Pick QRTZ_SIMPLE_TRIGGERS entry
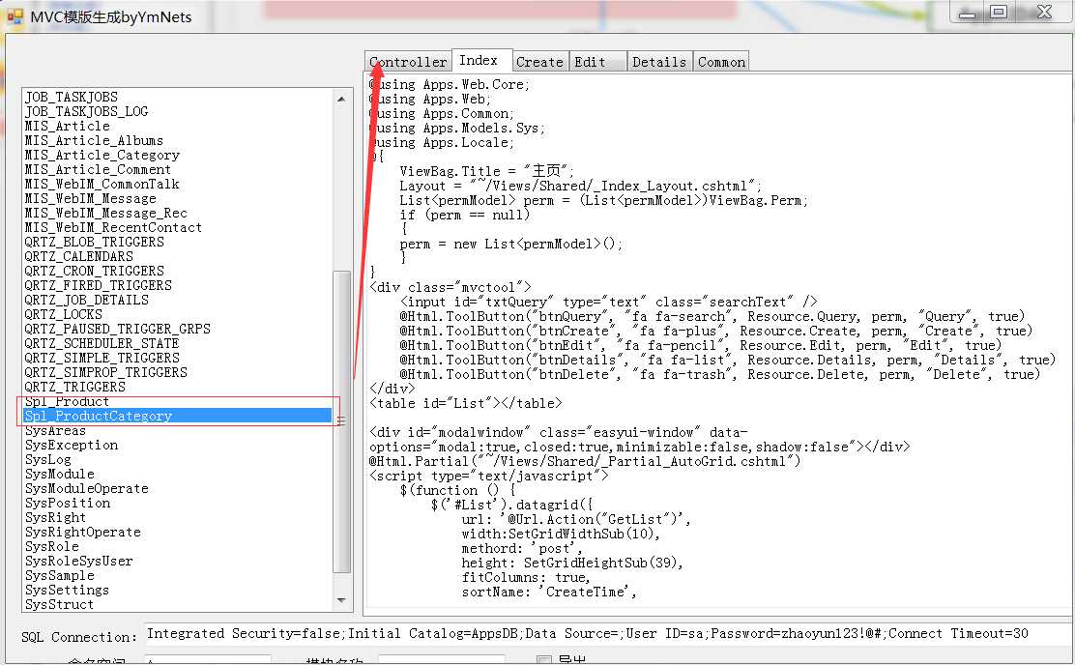Image resolution: width=1075 pixels, height=665 pixels. click(102, 358)
